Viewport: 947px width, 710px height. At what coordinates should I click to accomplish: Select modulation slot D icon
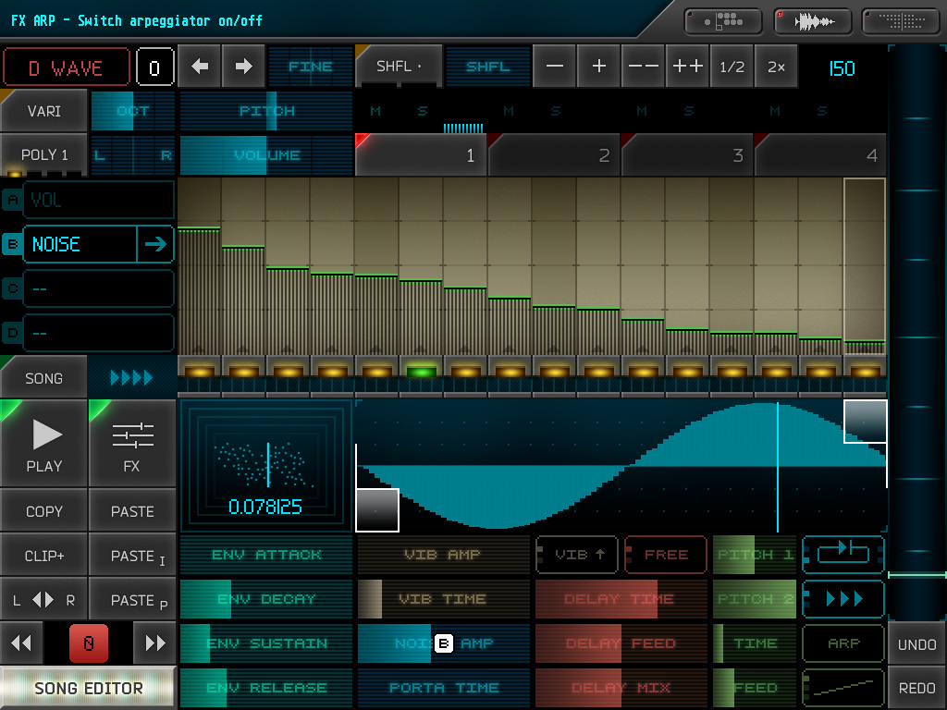tap(12, 333)
